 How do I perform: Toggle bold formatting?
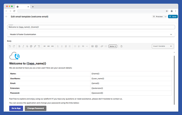19,46
